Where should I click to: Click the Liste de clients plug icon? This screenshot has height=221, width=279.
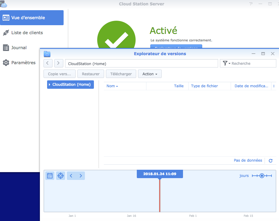6,33
